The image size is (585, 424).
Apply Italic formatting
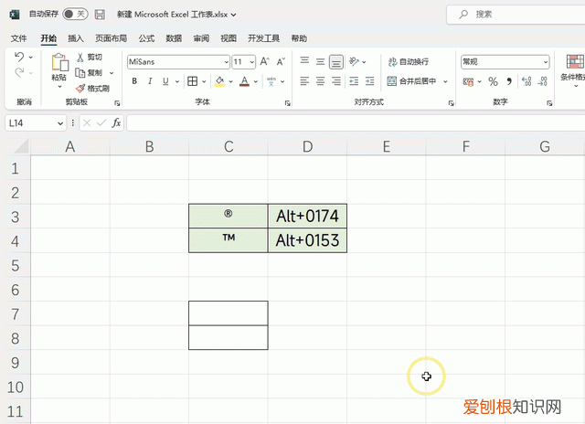click(150, 81)
